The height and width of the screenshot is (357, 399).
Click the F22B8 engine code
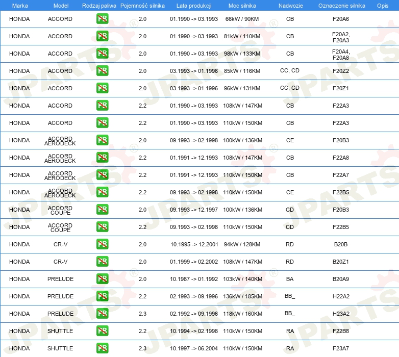coord(341,331)
